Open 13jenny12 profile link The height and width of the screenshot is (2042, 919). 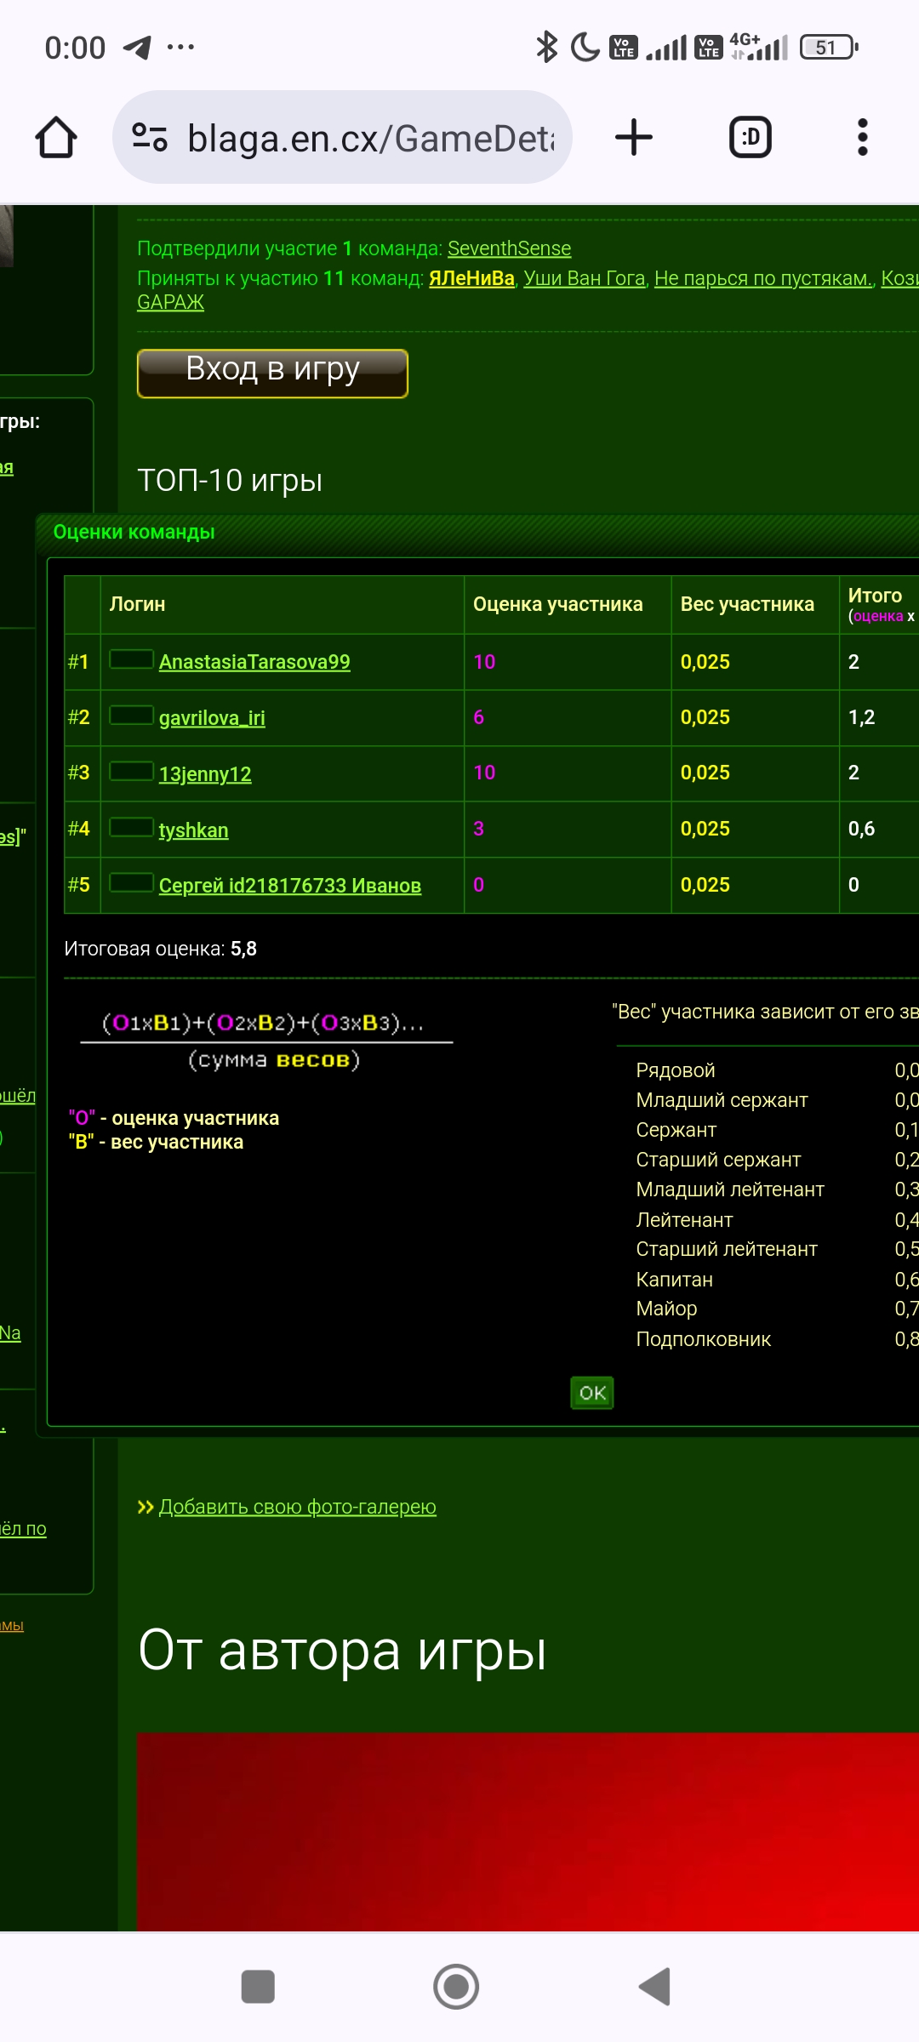[205, 774]
